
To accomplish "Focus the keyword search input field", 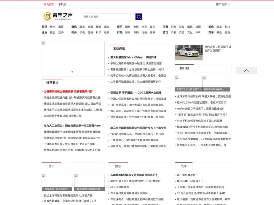I will (x=109, y=17).
